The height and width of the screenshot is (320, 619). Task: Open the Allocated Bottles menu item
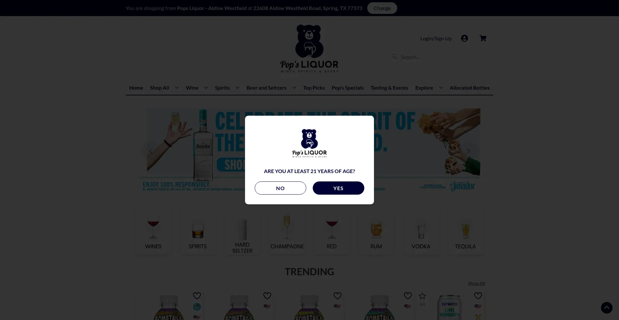[x=469, y=88]
